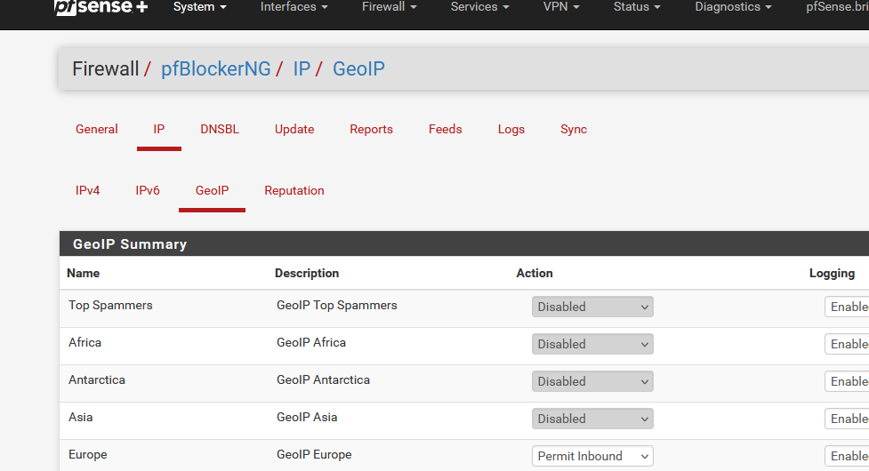Select the IPv4 sub-tab
This screenshot has width=869, height=471.
point(87,190)
